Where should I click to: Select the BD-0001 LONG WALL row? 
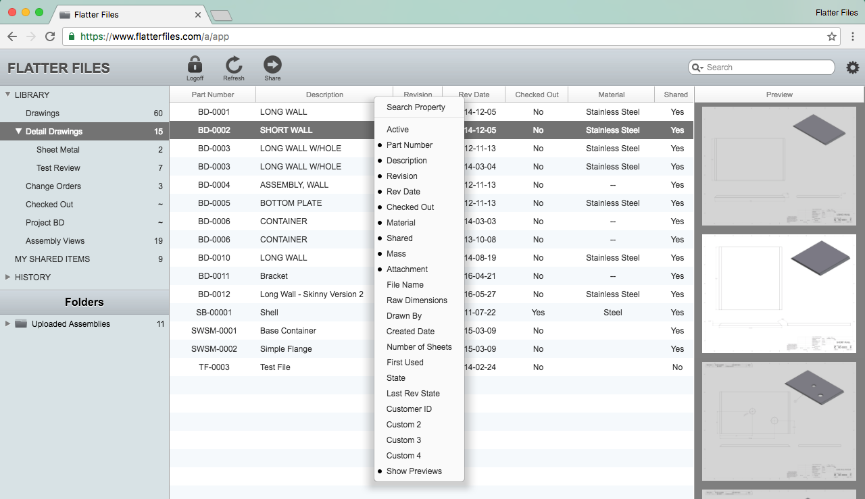pyautogui.click(x=431, y=112)
